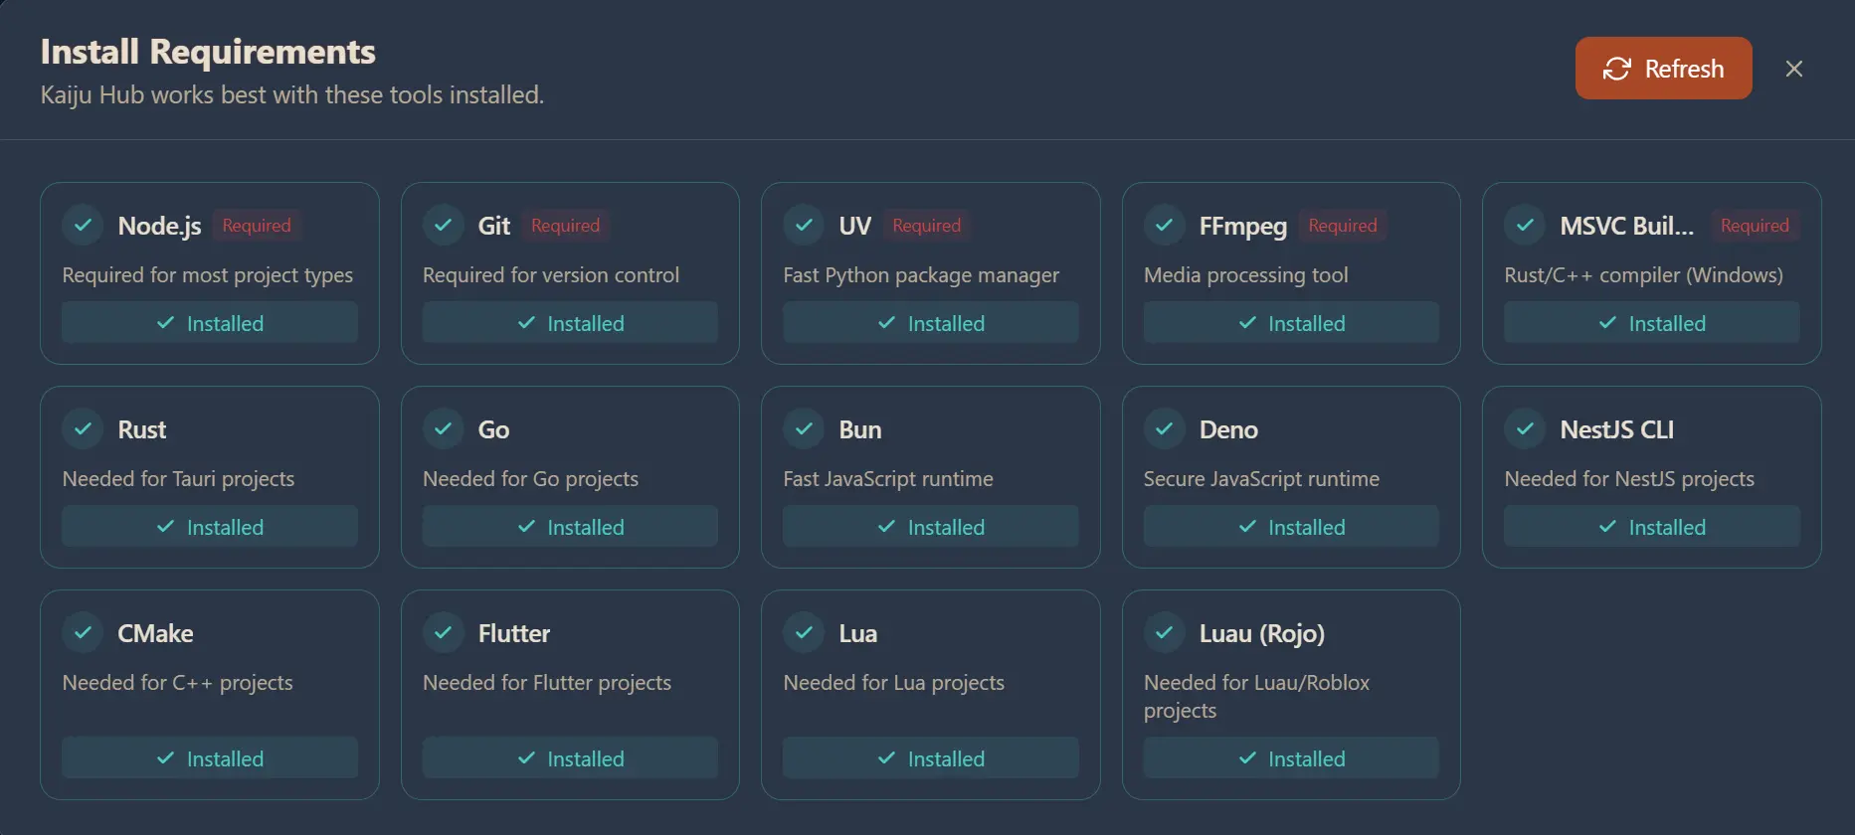The image size is (1855, 835).
Task: Click the Installed button for Flutter
Action: point(570,758)
